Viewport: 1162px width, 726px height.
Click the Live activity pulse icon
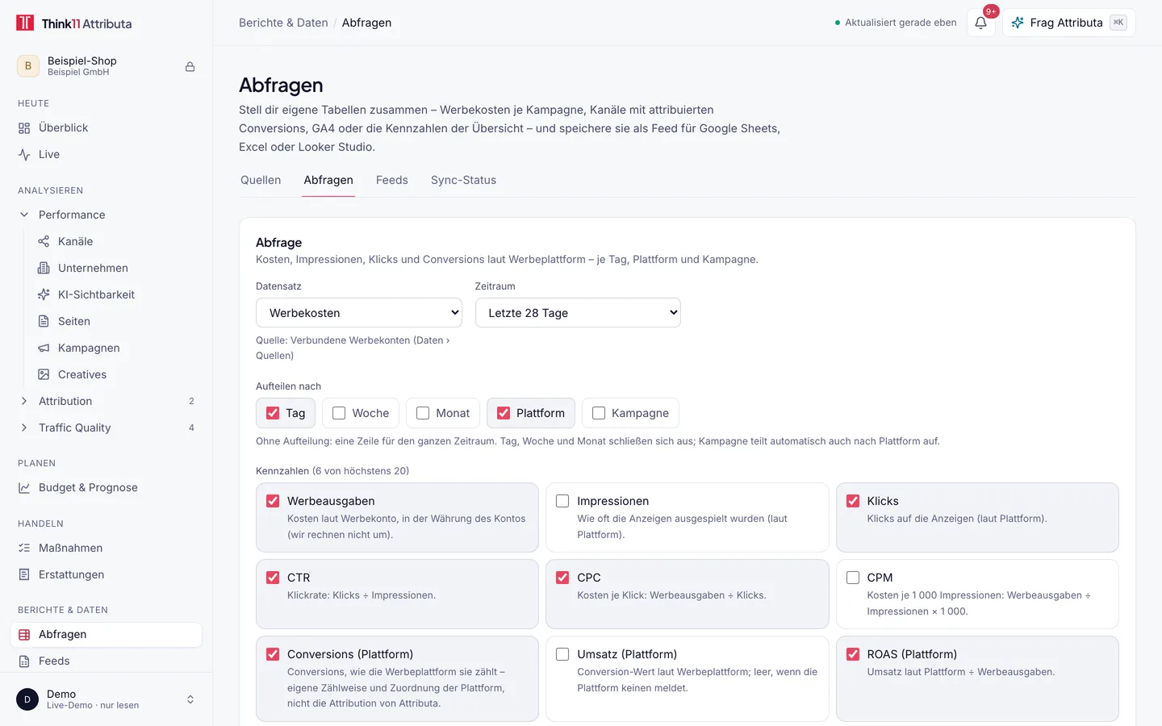(24, 155)
